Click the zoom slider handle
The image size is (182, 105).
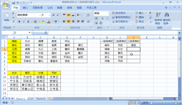(164, 102)
